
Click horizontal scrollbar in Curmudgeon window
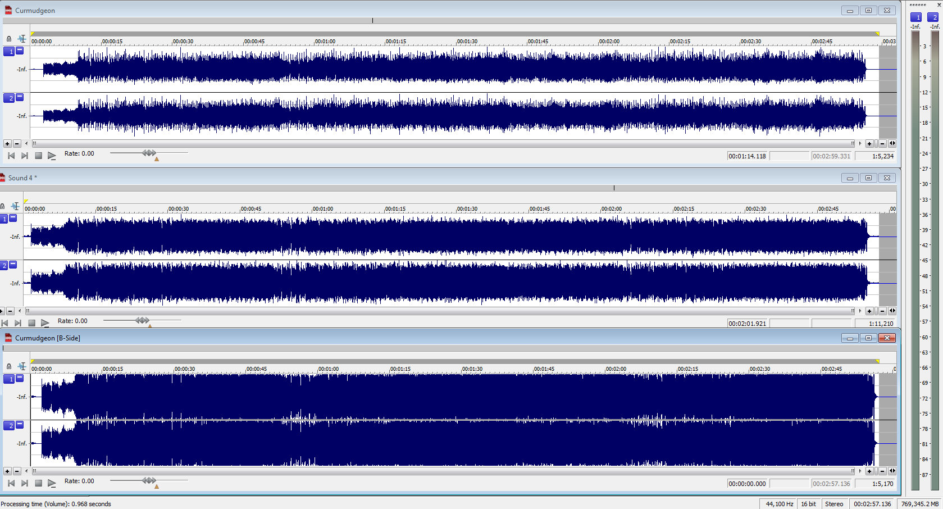point(444,144)
